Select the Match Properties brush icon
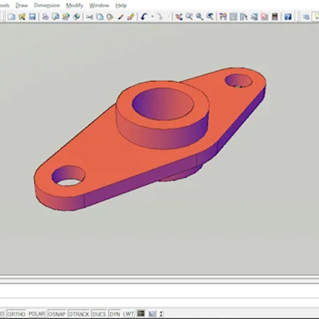The width and height of the screenshot is (319, 319). tap(131, 17)
